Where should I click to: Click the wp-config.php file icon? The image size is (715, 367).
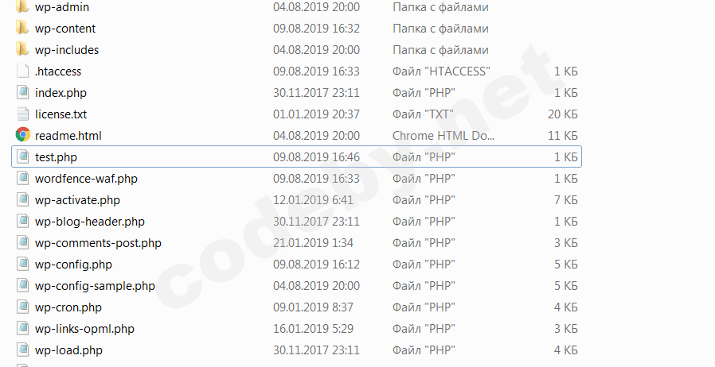pyautogui.click(x=22, y=265)
